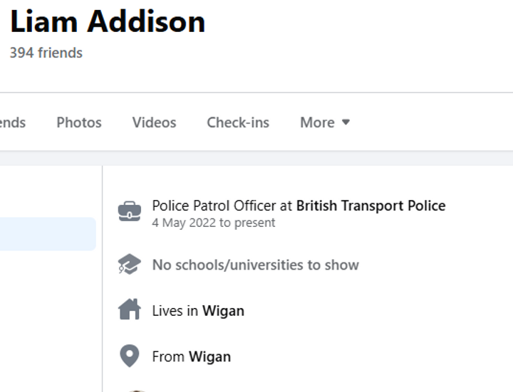The width and height of the screenshot is (513, 392).
Task: Click the location pin icon beside From
Action: pyautogui.click(x=130, y=356)
